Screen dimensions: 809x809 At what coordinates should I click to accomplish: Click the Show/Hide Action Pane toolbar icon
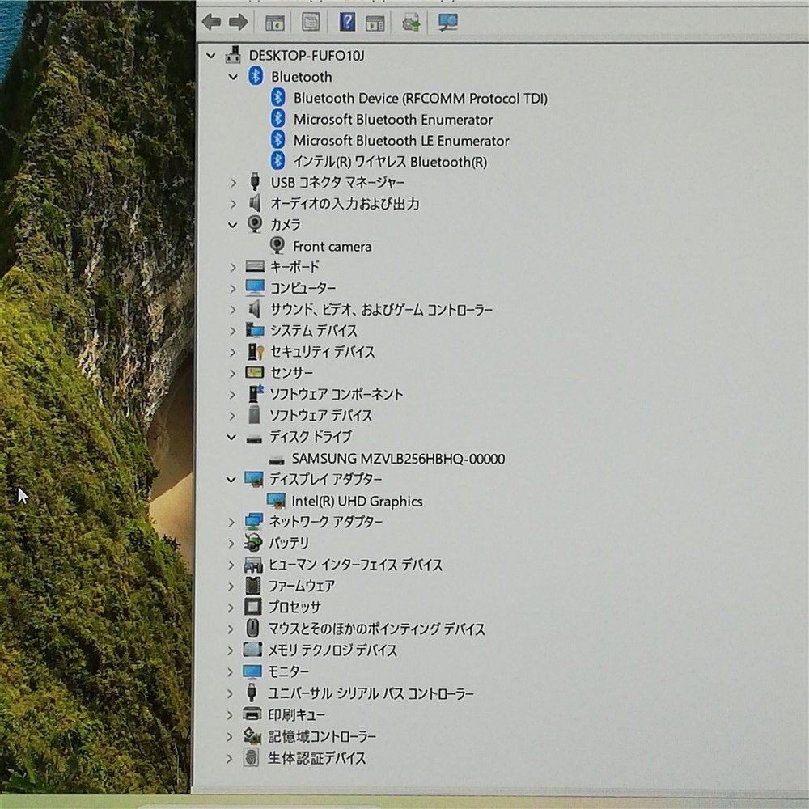tap(375, 23)
